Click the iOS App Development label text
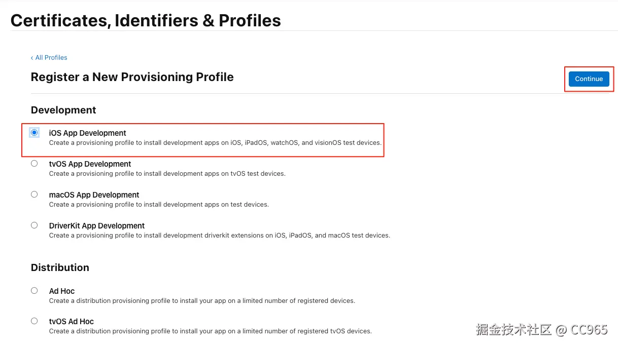Viewport: 618px width, 347px height. click(x=87, y=133)
